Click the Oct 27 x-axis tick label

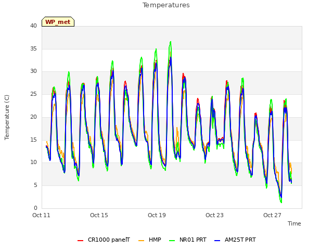click(272, 215)
